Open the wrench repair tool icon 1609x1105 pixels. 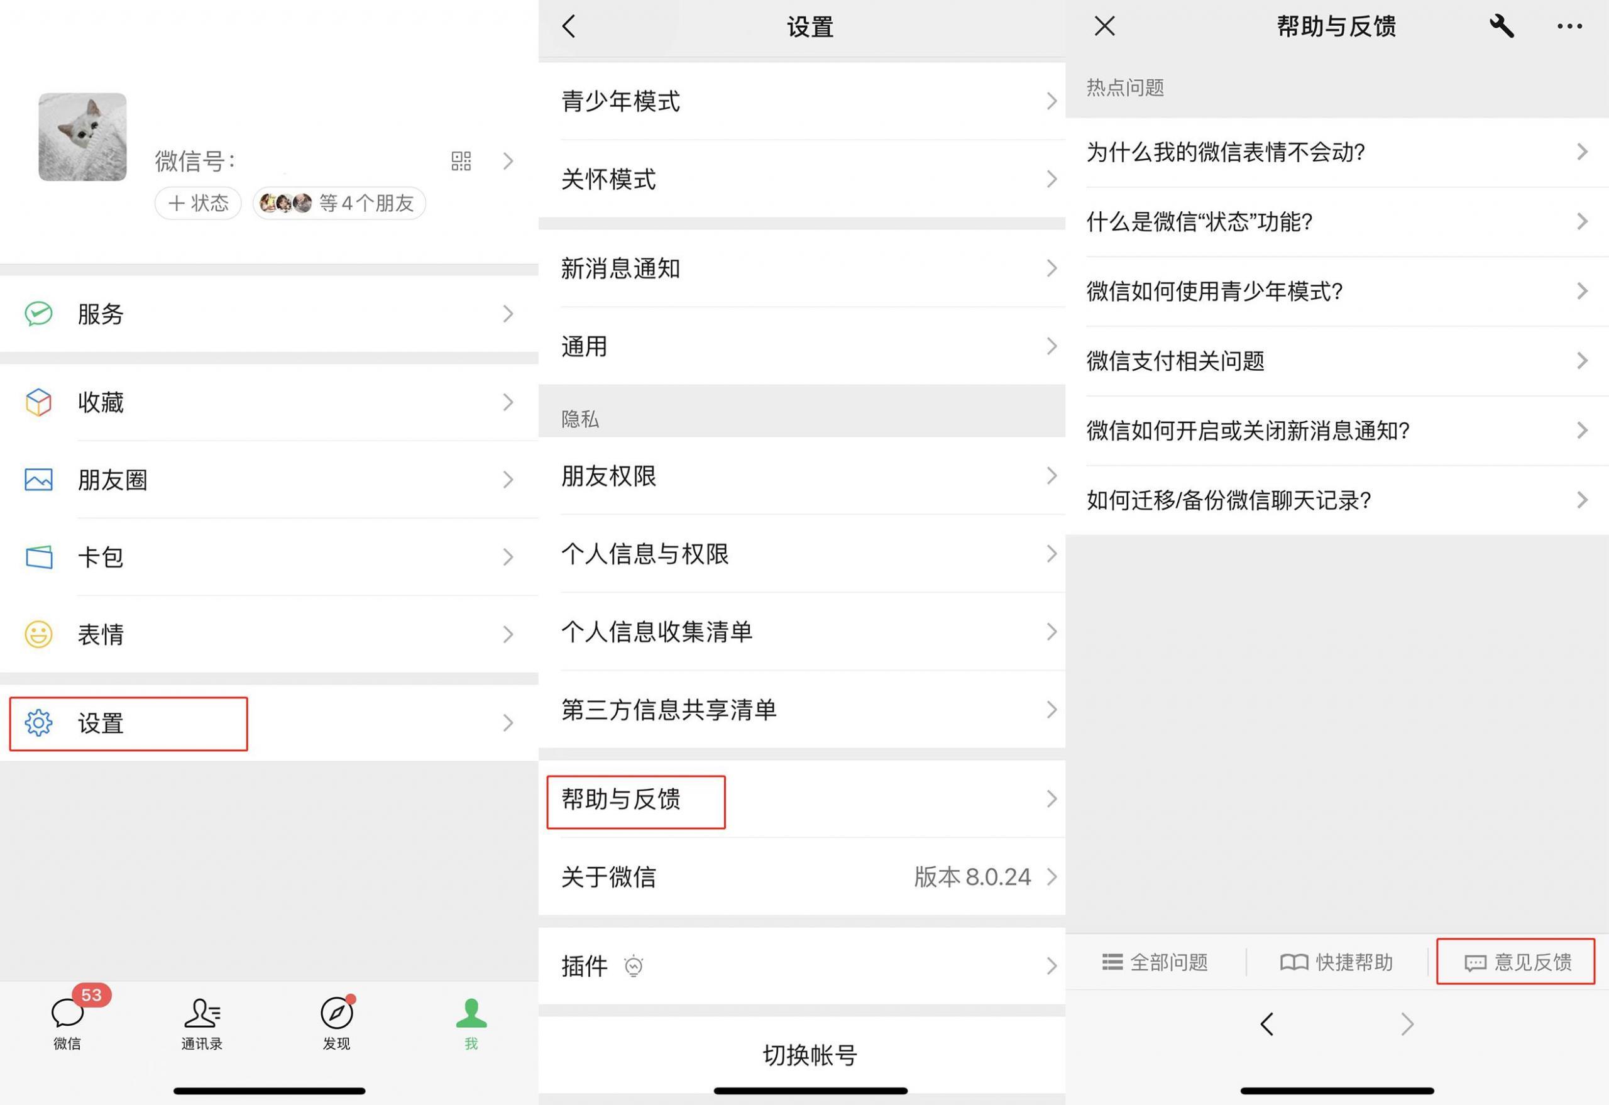(x=1501, y=26)
